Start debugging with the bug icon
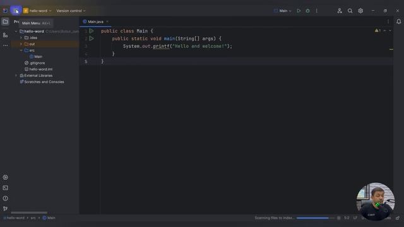This screenshot has width=404, height=227. pos(307,11)
